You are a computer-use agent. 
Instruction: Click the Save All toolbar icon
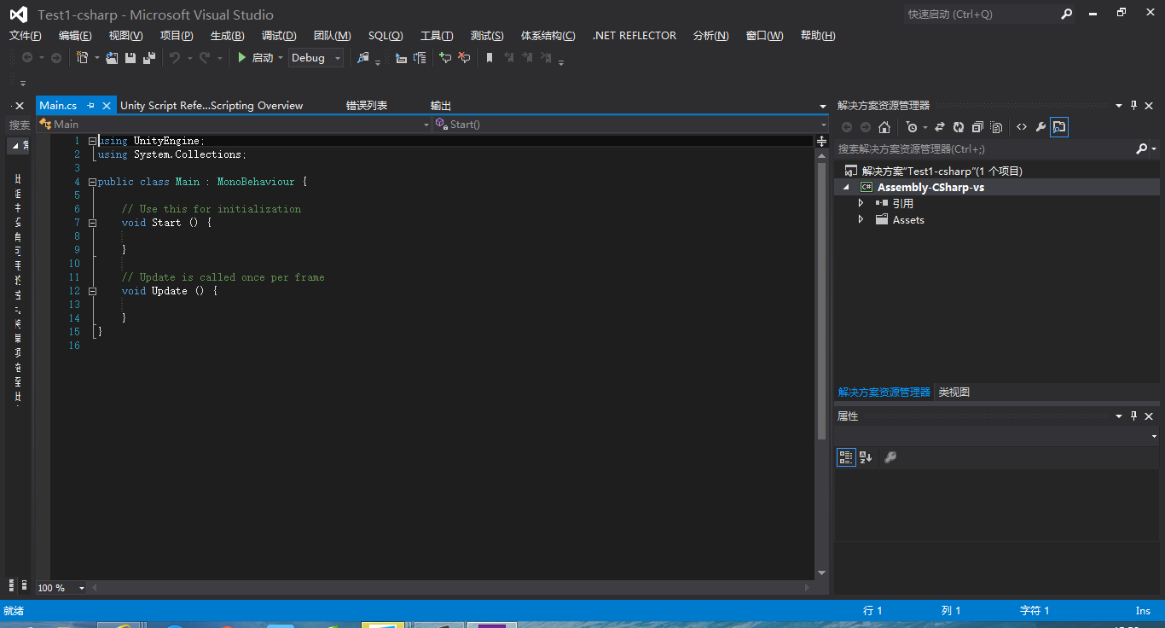pos(149,57)
